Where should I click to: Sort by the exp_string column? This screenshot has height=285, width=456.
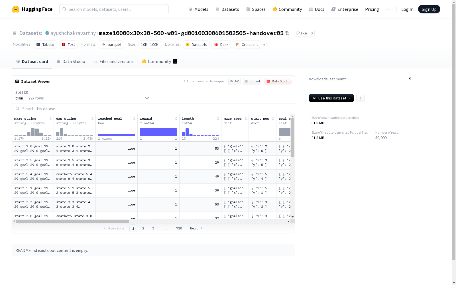click(x=92, y=119)
